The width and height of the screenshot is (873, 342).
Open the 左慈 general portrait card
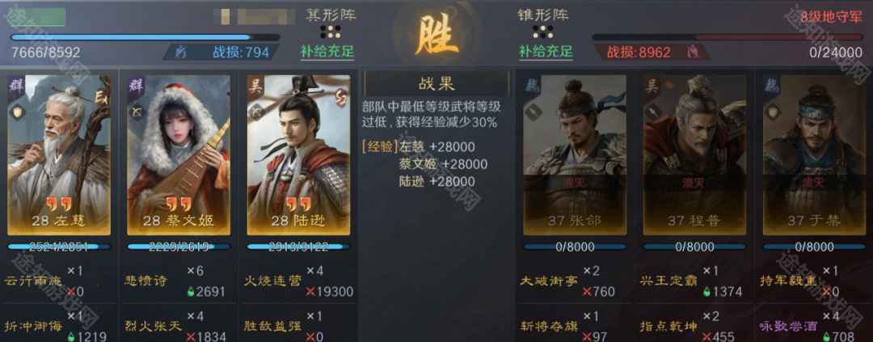(59, 155)
